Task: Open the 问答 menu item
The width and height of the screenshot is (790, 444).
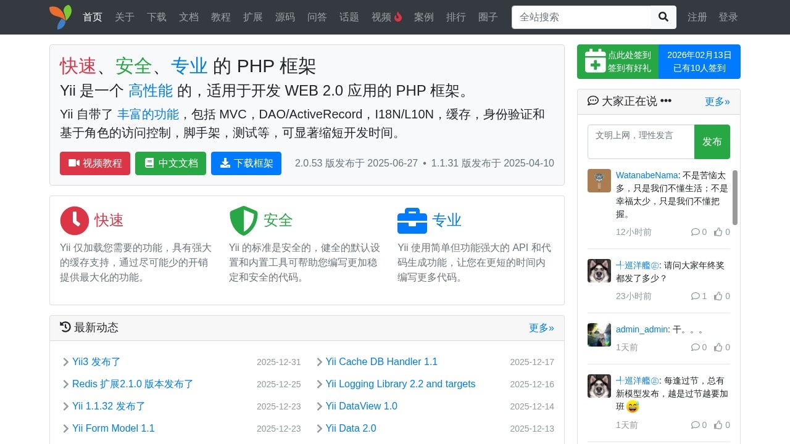Action: coord(317,17)
